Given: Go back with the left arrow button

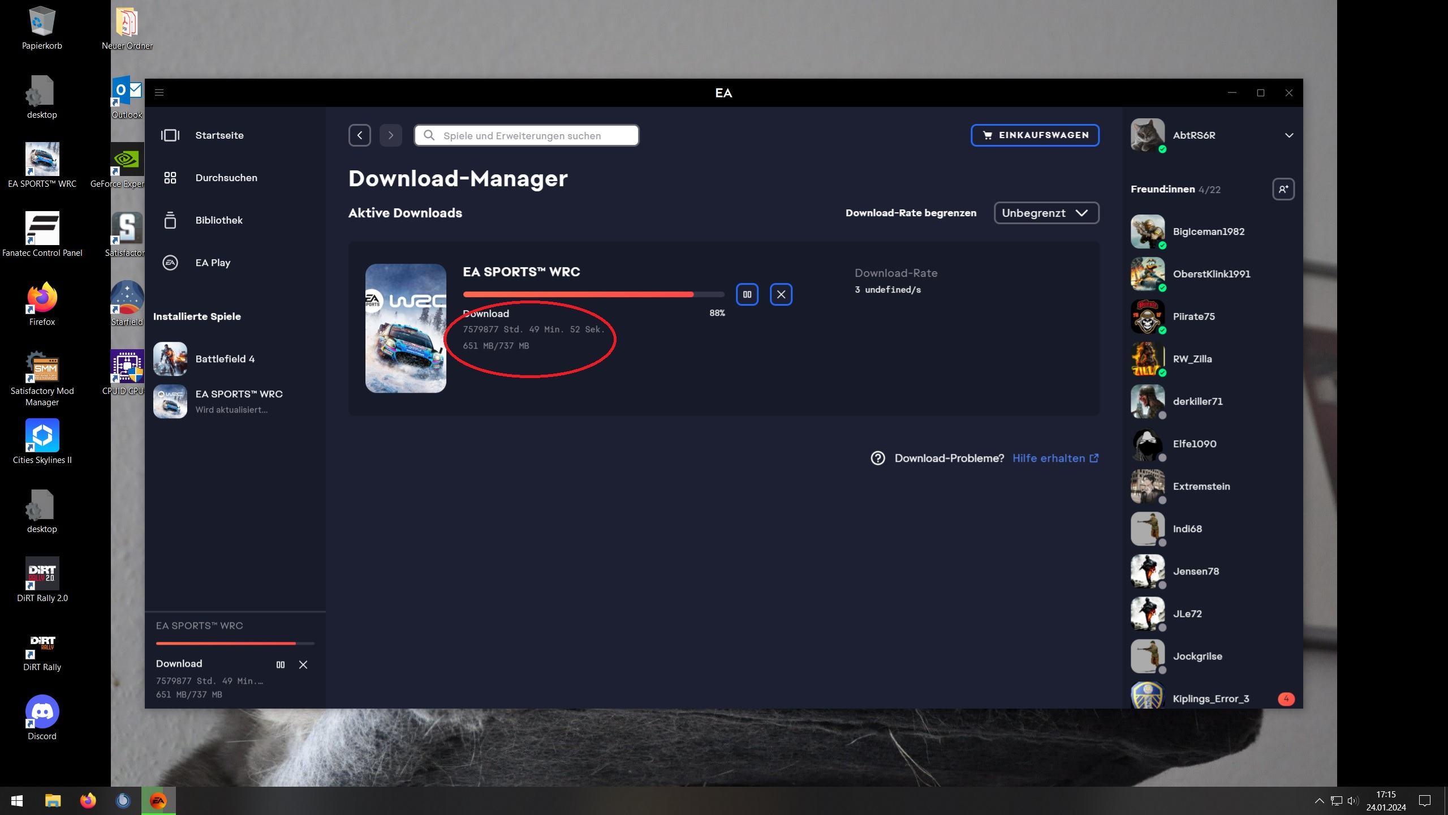Looking at the screenshot, I should [x=360, y=135].
